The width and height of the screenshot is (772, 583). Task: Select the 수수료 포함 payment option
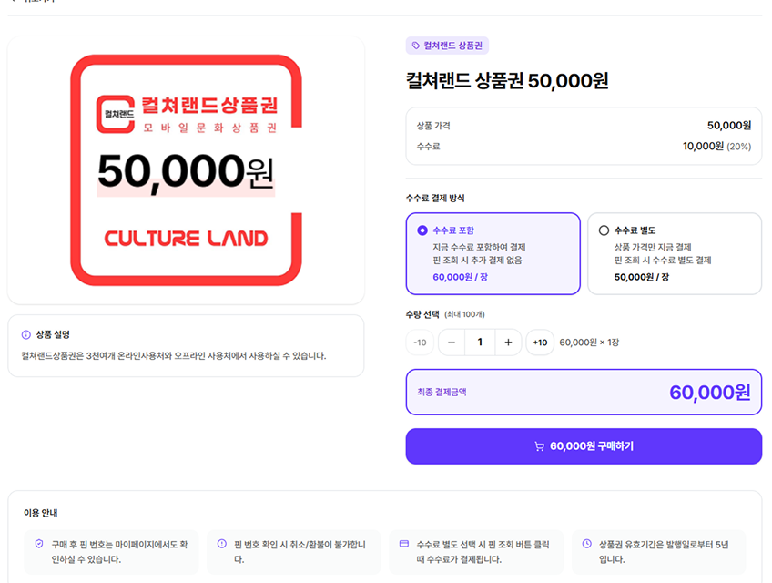[493, 253]
